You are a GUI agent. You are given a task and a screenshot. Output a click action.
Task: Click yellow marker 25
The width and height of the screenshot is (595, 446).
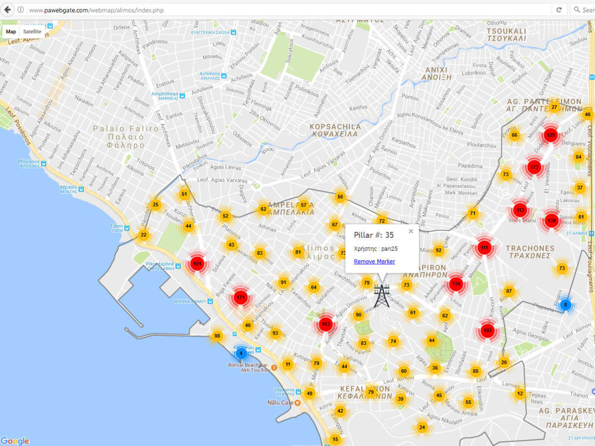155,204
